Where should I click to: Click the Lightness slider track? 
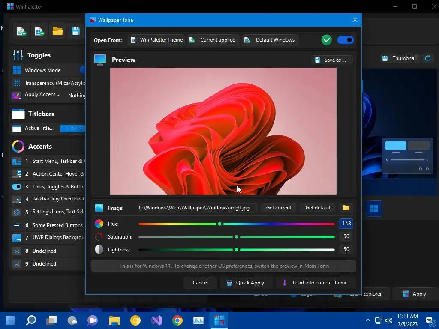point(236,250)
